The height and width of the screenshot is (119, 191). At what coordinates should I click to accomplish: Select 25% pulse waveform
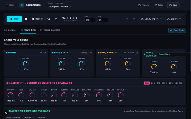pos(171,83)
